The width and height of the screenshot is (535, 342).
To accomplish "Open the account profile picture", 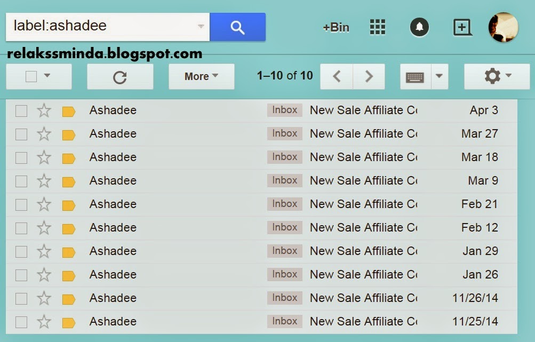I will pos(504,27).
